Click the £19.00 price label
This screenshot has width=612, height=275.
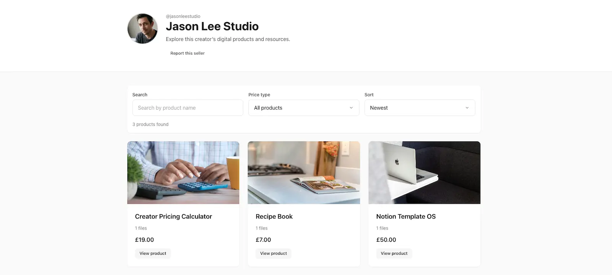click(x=144, y=240)
